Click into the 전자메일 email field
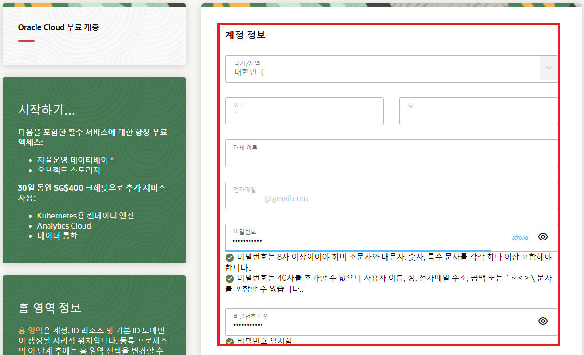 (x=391, y=195)
